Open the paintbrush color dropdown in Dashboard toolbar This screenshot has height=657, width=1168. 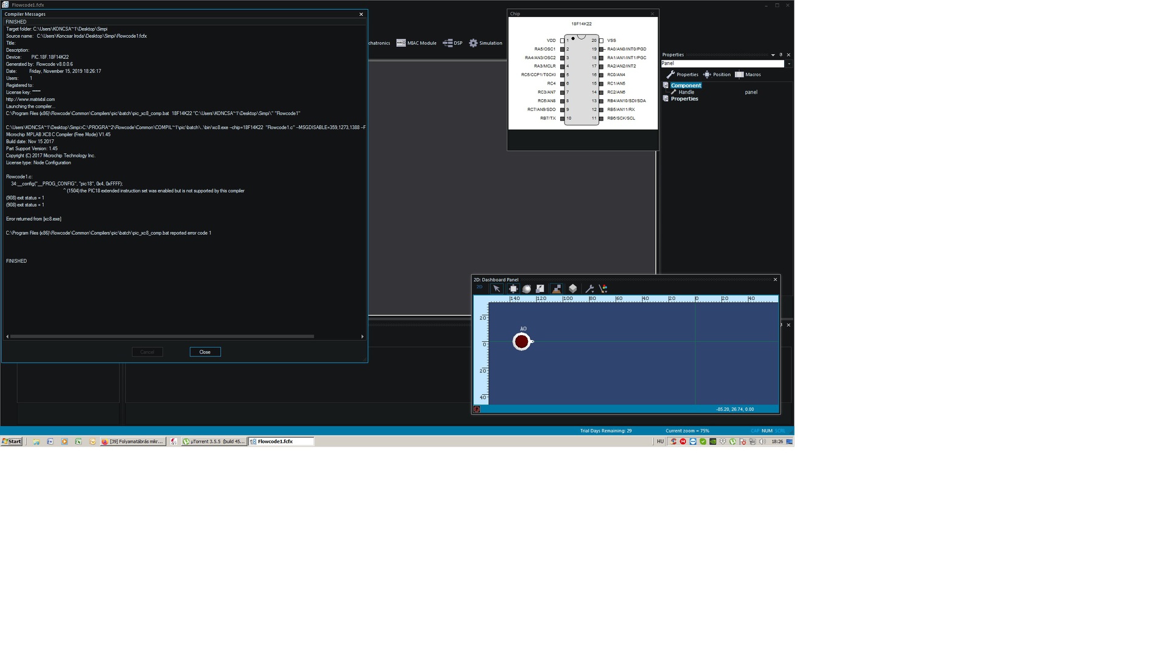(603, 289)
